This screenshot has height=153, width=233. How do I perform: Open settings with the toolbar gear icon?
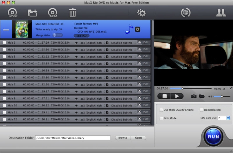tap(141, 13)
